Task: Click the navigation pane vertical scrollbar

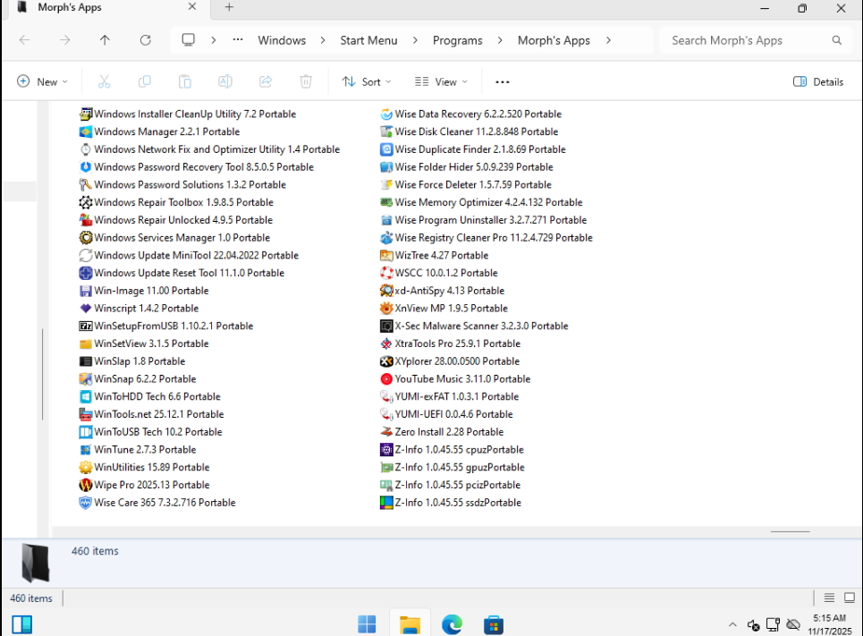Action: [43, 375]
